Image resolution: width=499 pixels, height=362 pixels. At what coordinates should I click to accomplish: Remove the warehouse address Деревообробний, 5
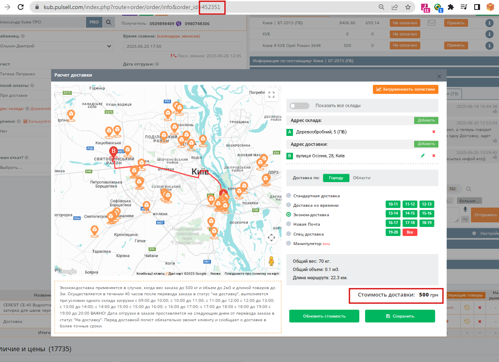433,132
